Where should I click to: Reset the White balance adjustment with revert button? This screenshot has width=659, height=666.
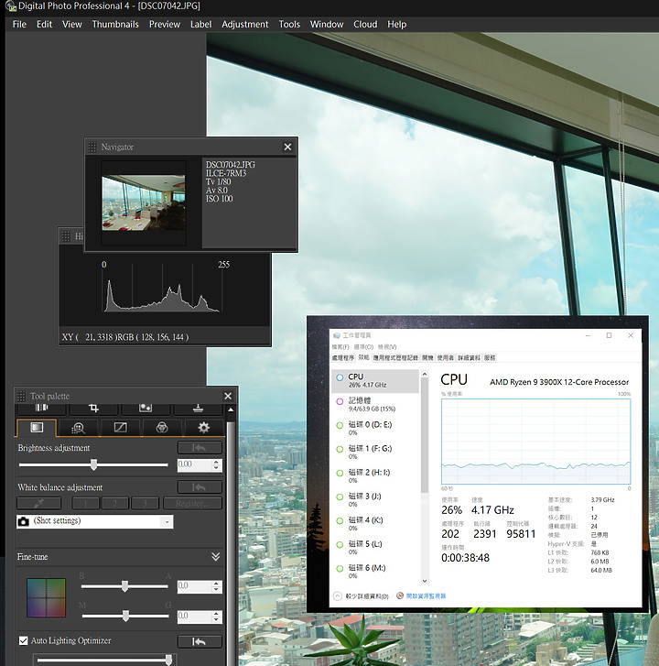click(x=200, y=487)
